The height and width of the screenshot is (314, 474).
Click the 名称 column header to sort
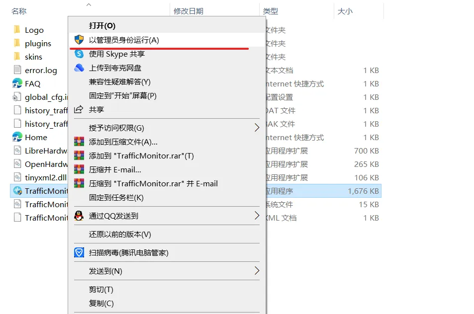click(18, 10)
